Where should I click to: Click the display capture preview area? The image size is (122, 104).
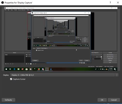[61, 39]
